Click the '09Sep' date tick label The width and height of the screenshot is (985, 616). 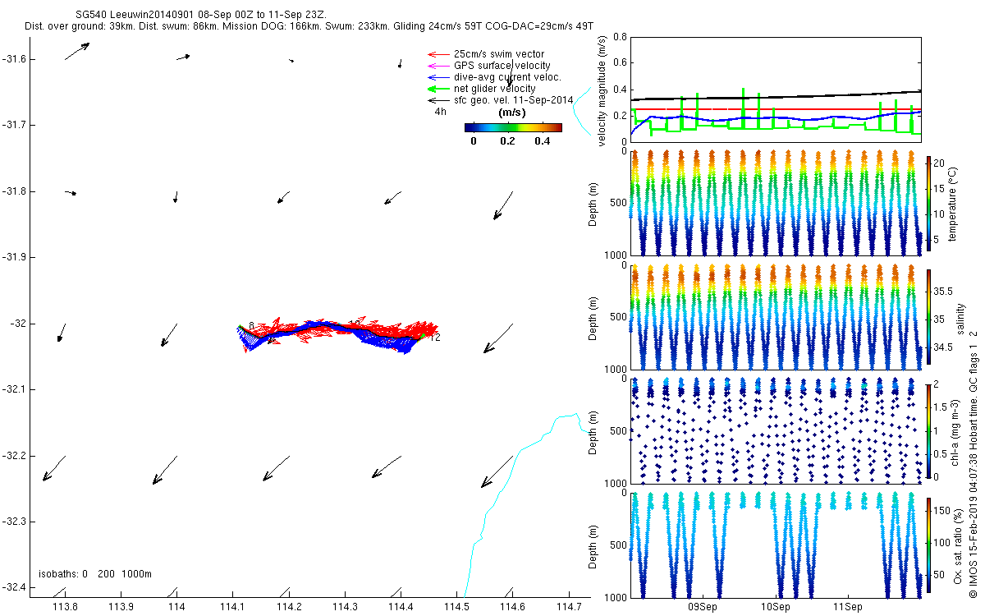click(703, 607)
